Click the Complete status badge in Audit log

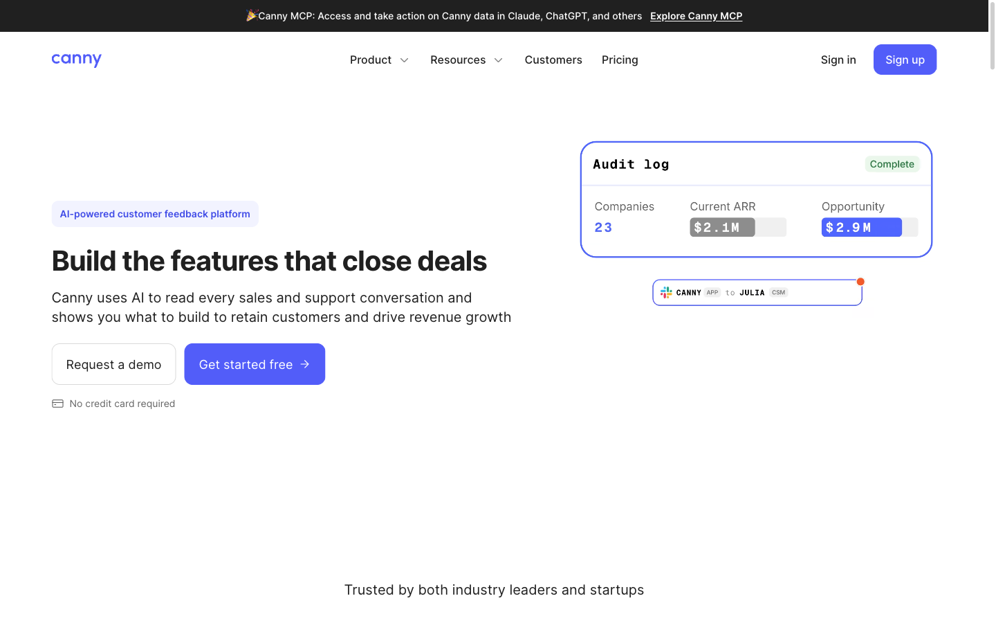pyautogui.click(x=892, y=164)
